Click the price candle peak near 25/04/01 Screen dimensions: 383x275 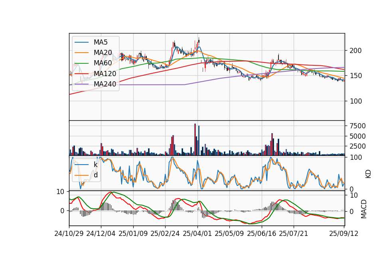[x=199, y=41]
